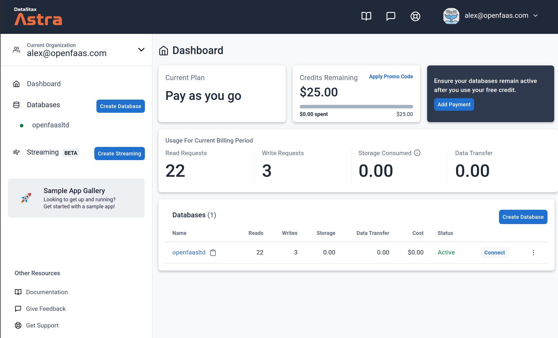Click the Pay as you go plan text
Screen dimensions: 558x338
(x=203, y=96)
